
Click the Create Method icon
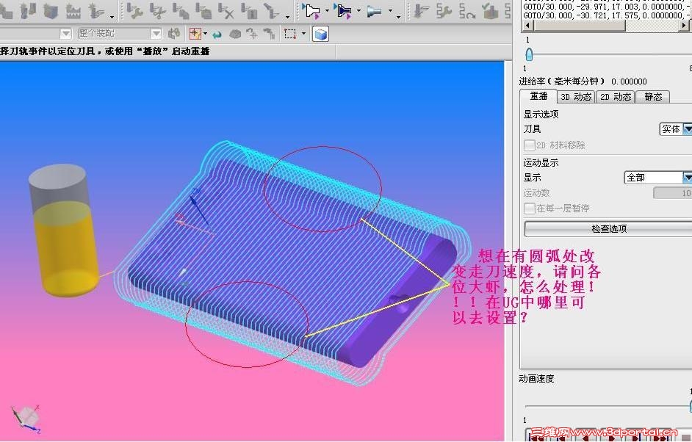click(73, 10)
